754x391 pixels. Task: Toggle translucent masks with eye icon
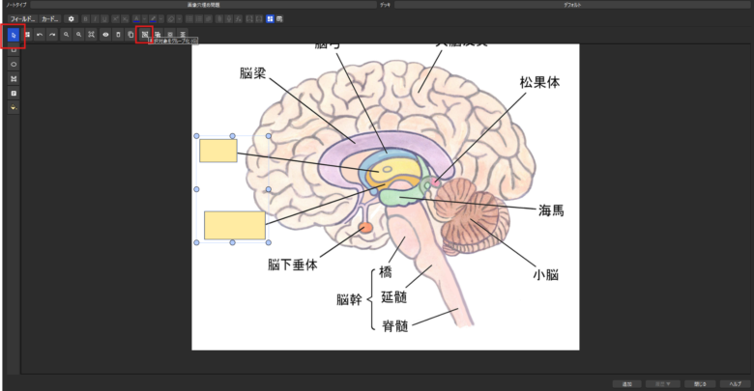tap(105, 35)
